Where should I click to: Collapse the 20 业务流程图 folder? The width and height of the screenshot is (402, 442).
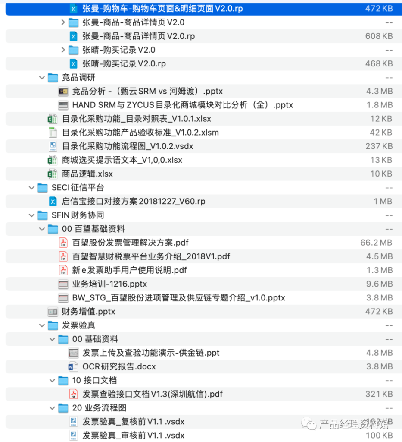pos(52,408)
